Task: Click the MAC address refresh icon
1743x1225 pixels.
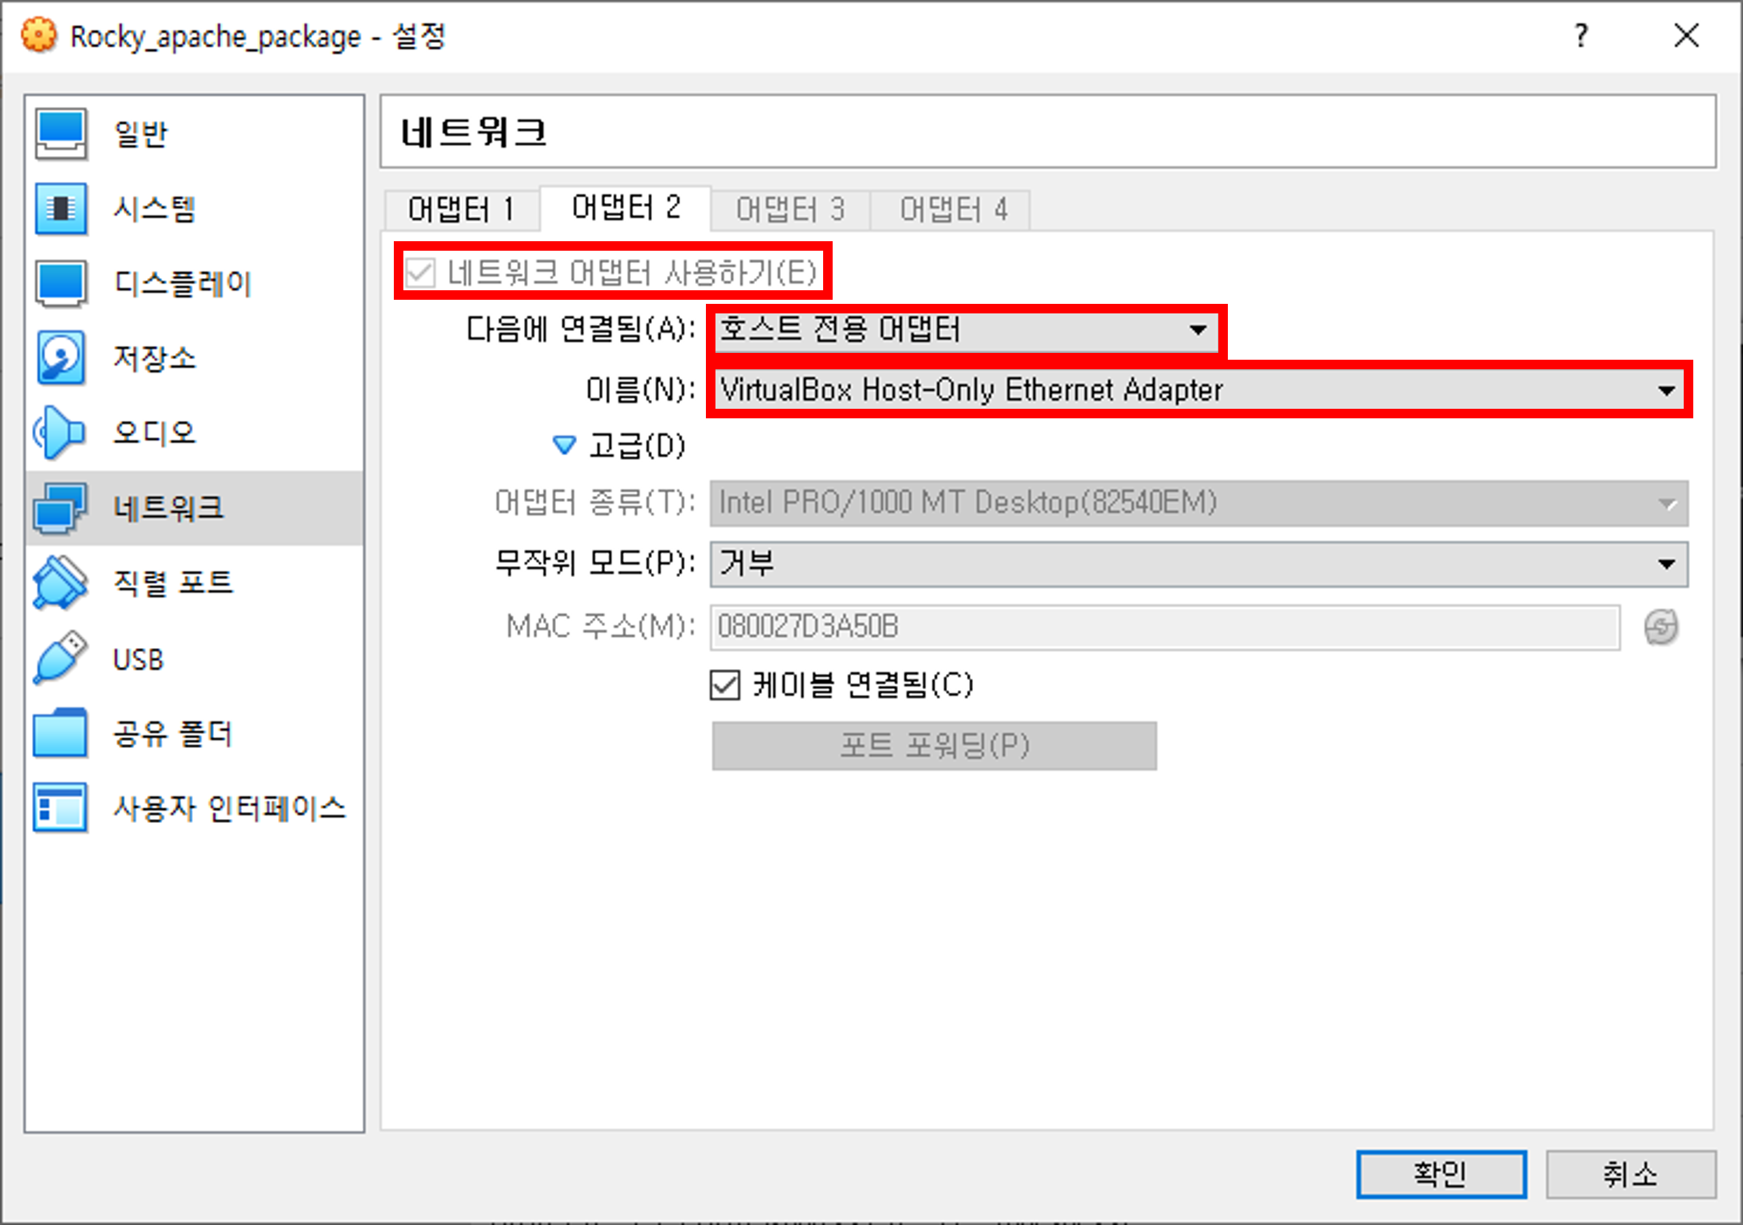Action: 1661,627
